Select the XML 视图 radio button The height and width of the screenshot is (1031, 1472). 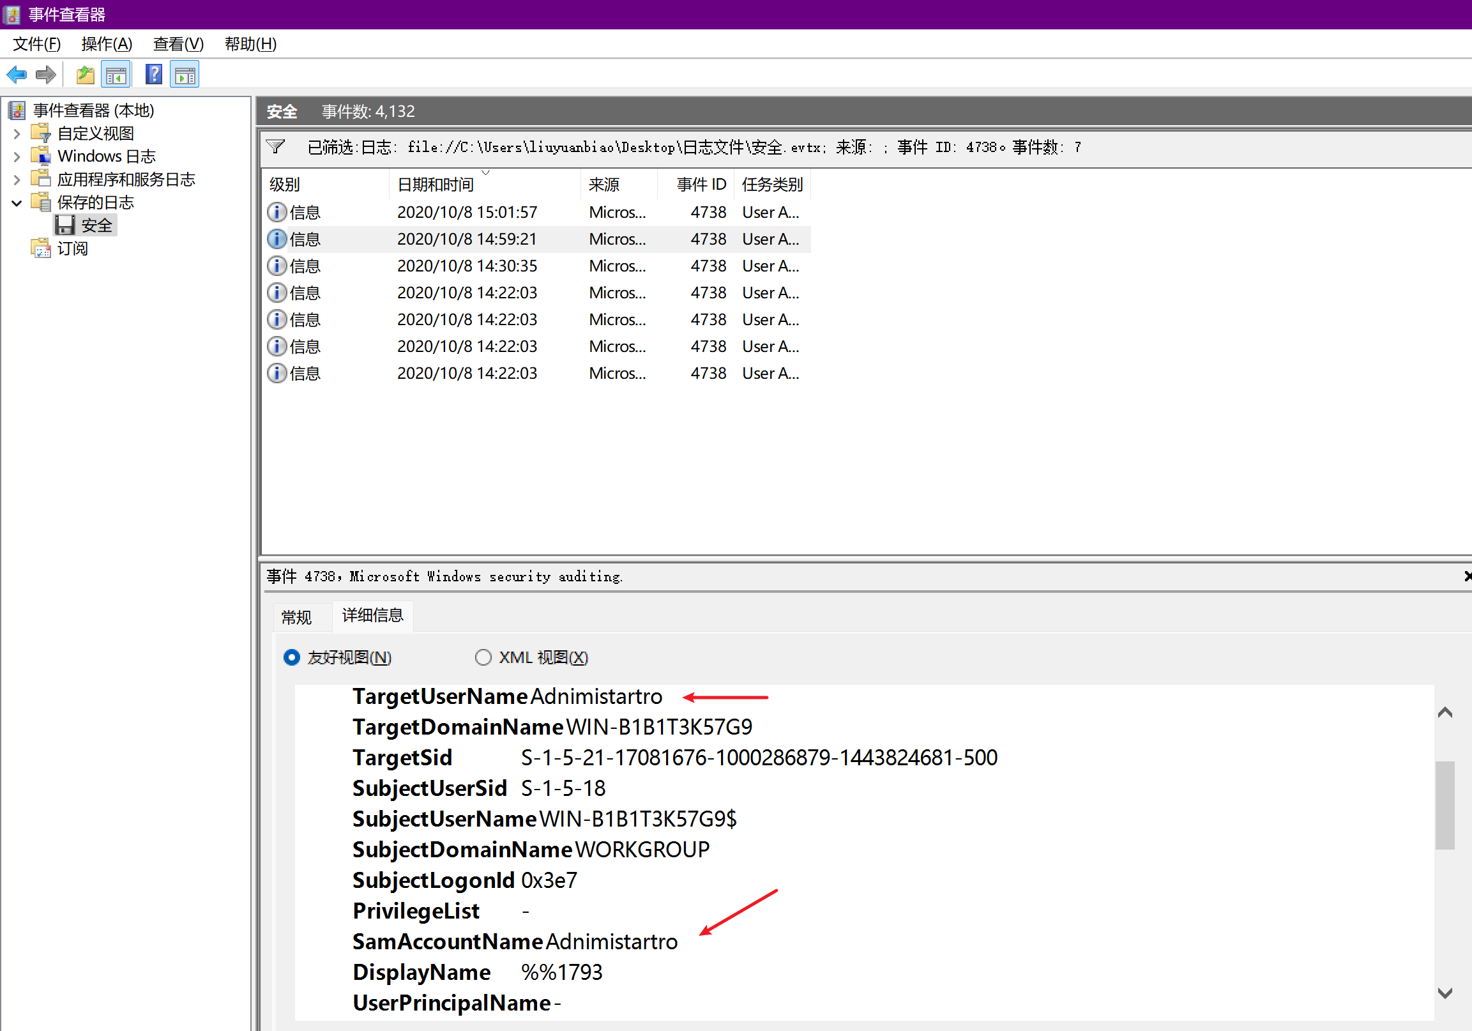(483, 657)
